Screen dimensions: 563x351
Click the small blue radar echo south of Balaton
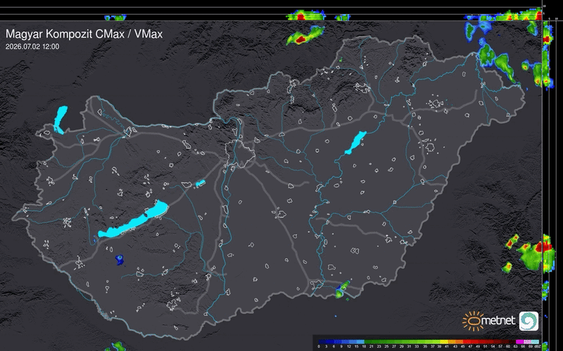pyautogui.click(x=119, y=260)
